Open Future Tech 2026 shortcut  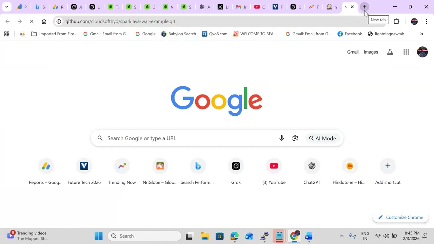(84, 172)
